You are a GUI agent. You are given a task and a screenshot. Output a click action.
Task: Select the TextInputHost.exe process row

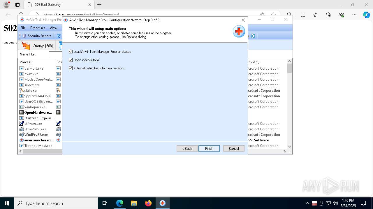[37, 146]
